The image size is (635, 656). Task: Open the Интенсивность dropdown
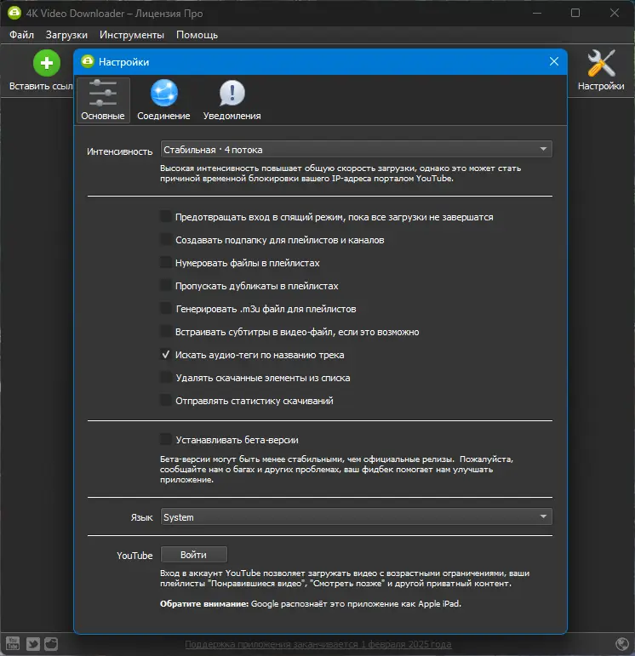[356, 150]
